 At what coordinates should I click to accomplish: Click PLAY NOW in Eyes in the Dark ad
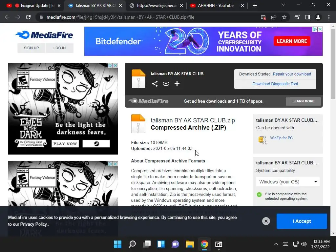(x=65, y=144)
